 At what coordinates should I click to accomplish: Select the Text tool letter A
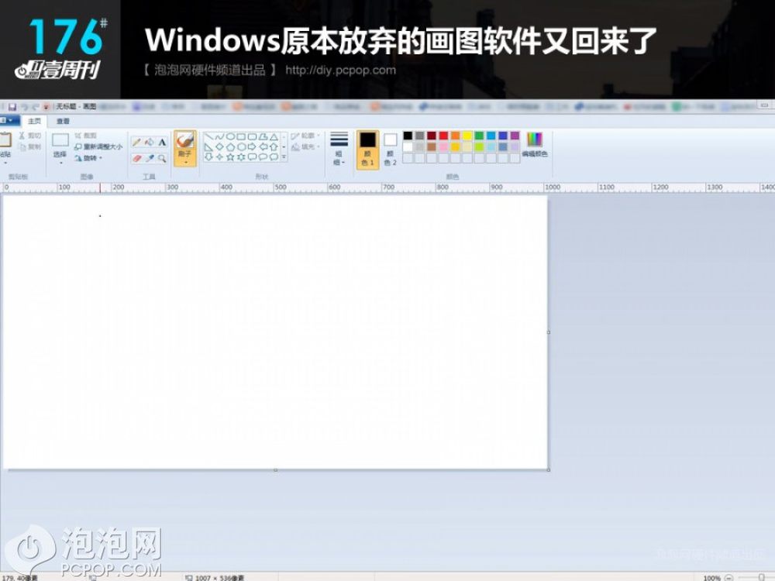click(162, 143)
